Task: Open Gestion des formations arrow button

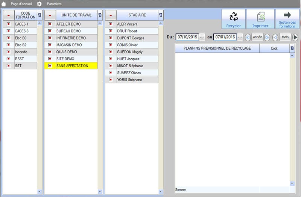Action: tap(287, 19)
